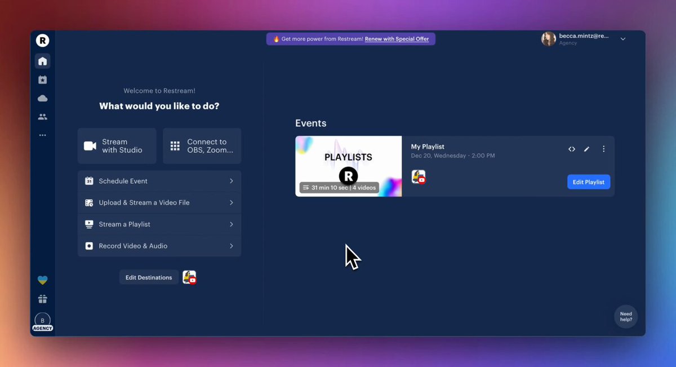Click the embed code icon on My Playlist
The width and height of the screenshot is (676, 367).
(571, 149)
